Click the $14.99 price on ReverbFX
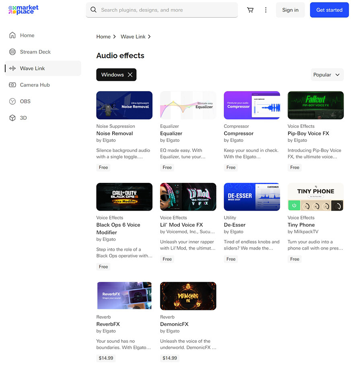The image size is (354, 365). [105, 358]
